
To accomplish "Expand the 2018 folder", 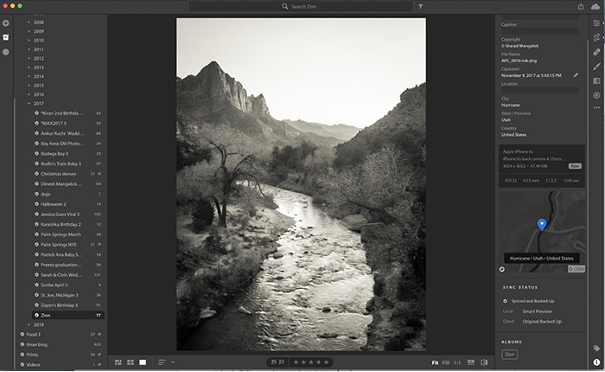I will coord(29,325).
